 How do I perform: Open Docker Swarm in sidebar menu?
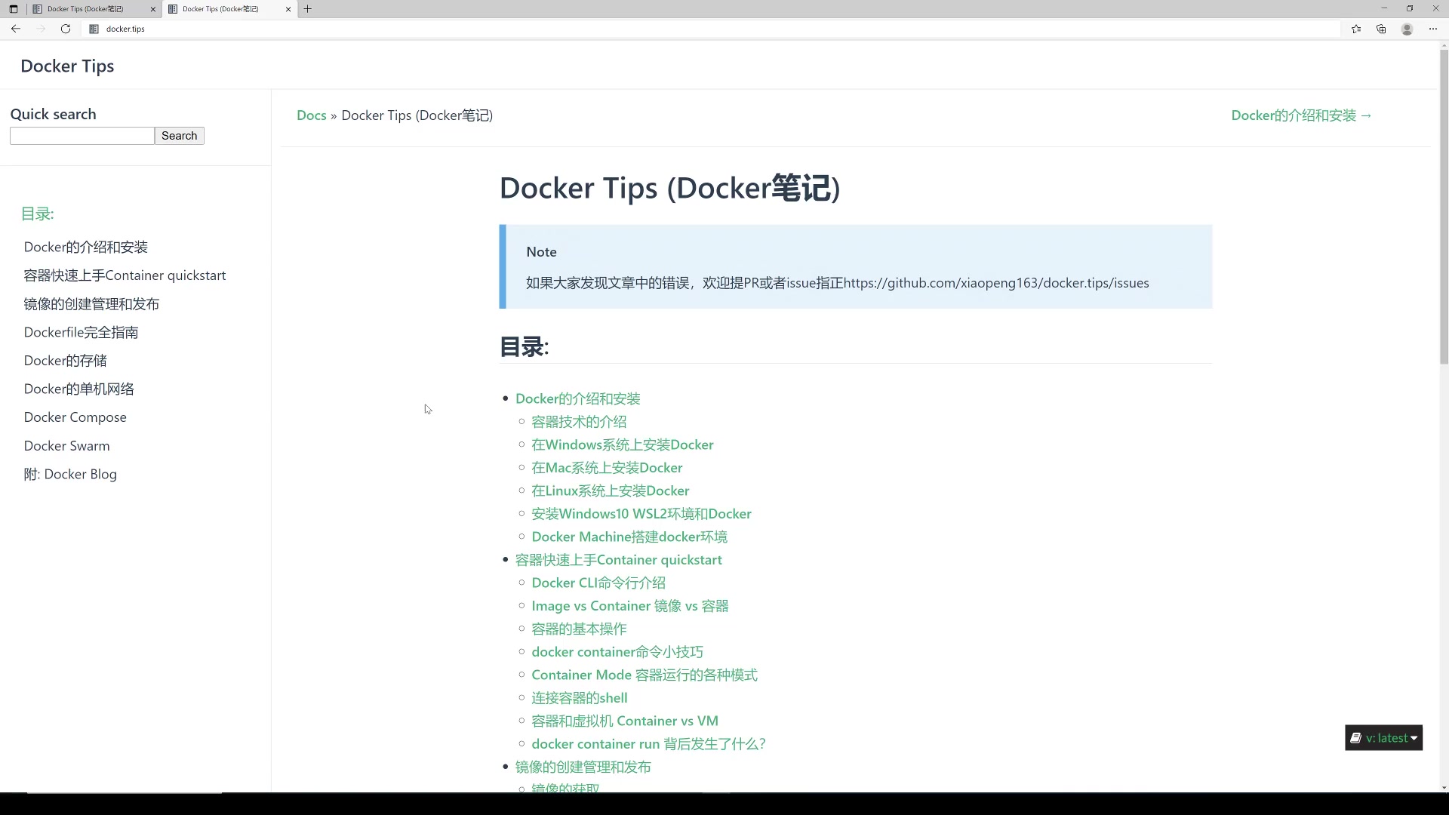coord(66,446)
